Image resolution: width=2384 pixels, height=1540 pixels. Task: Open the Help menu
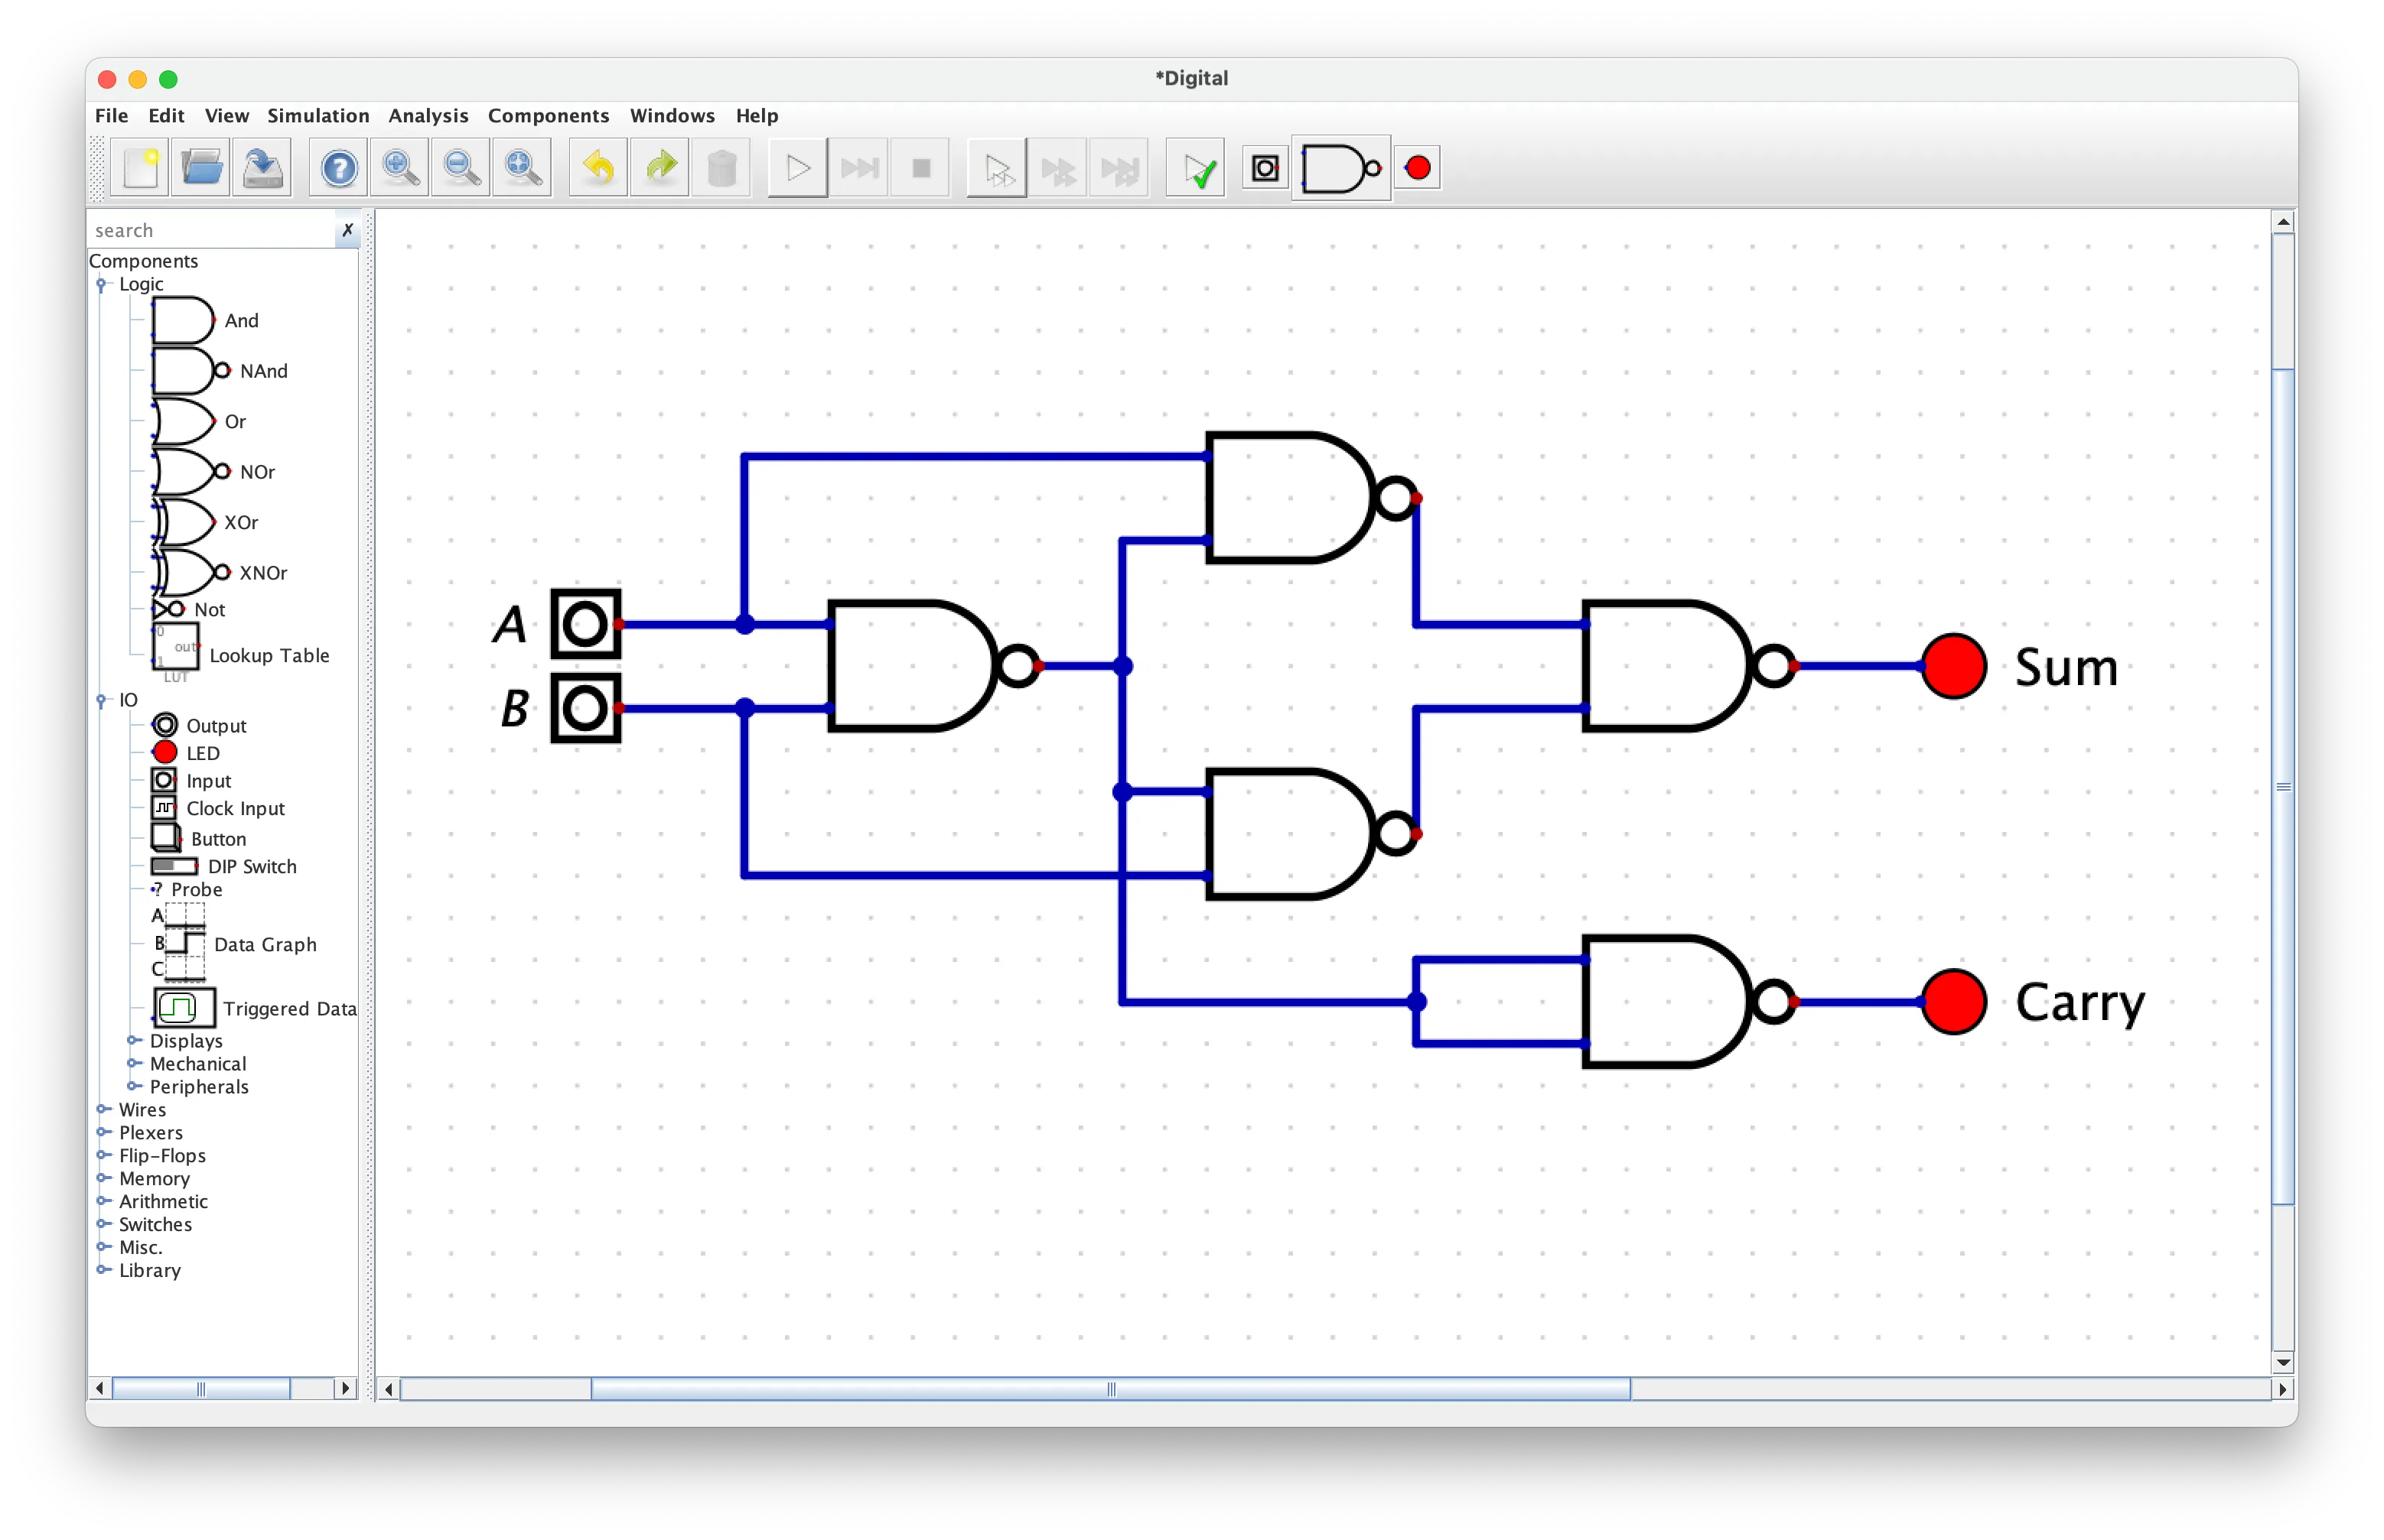point(757,116)
